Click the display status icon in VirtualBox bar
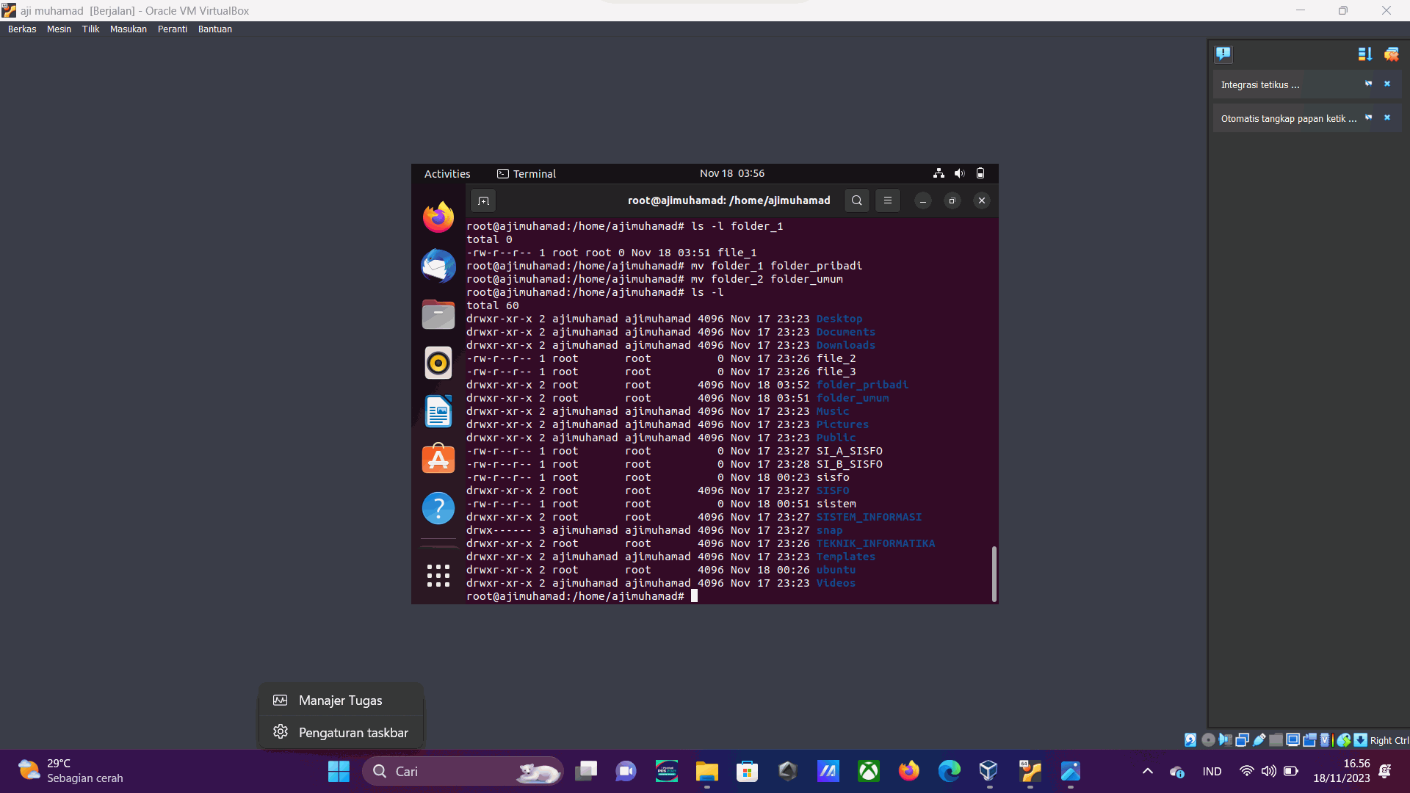The image size is (1410, 793). [x=1293, y=740]
